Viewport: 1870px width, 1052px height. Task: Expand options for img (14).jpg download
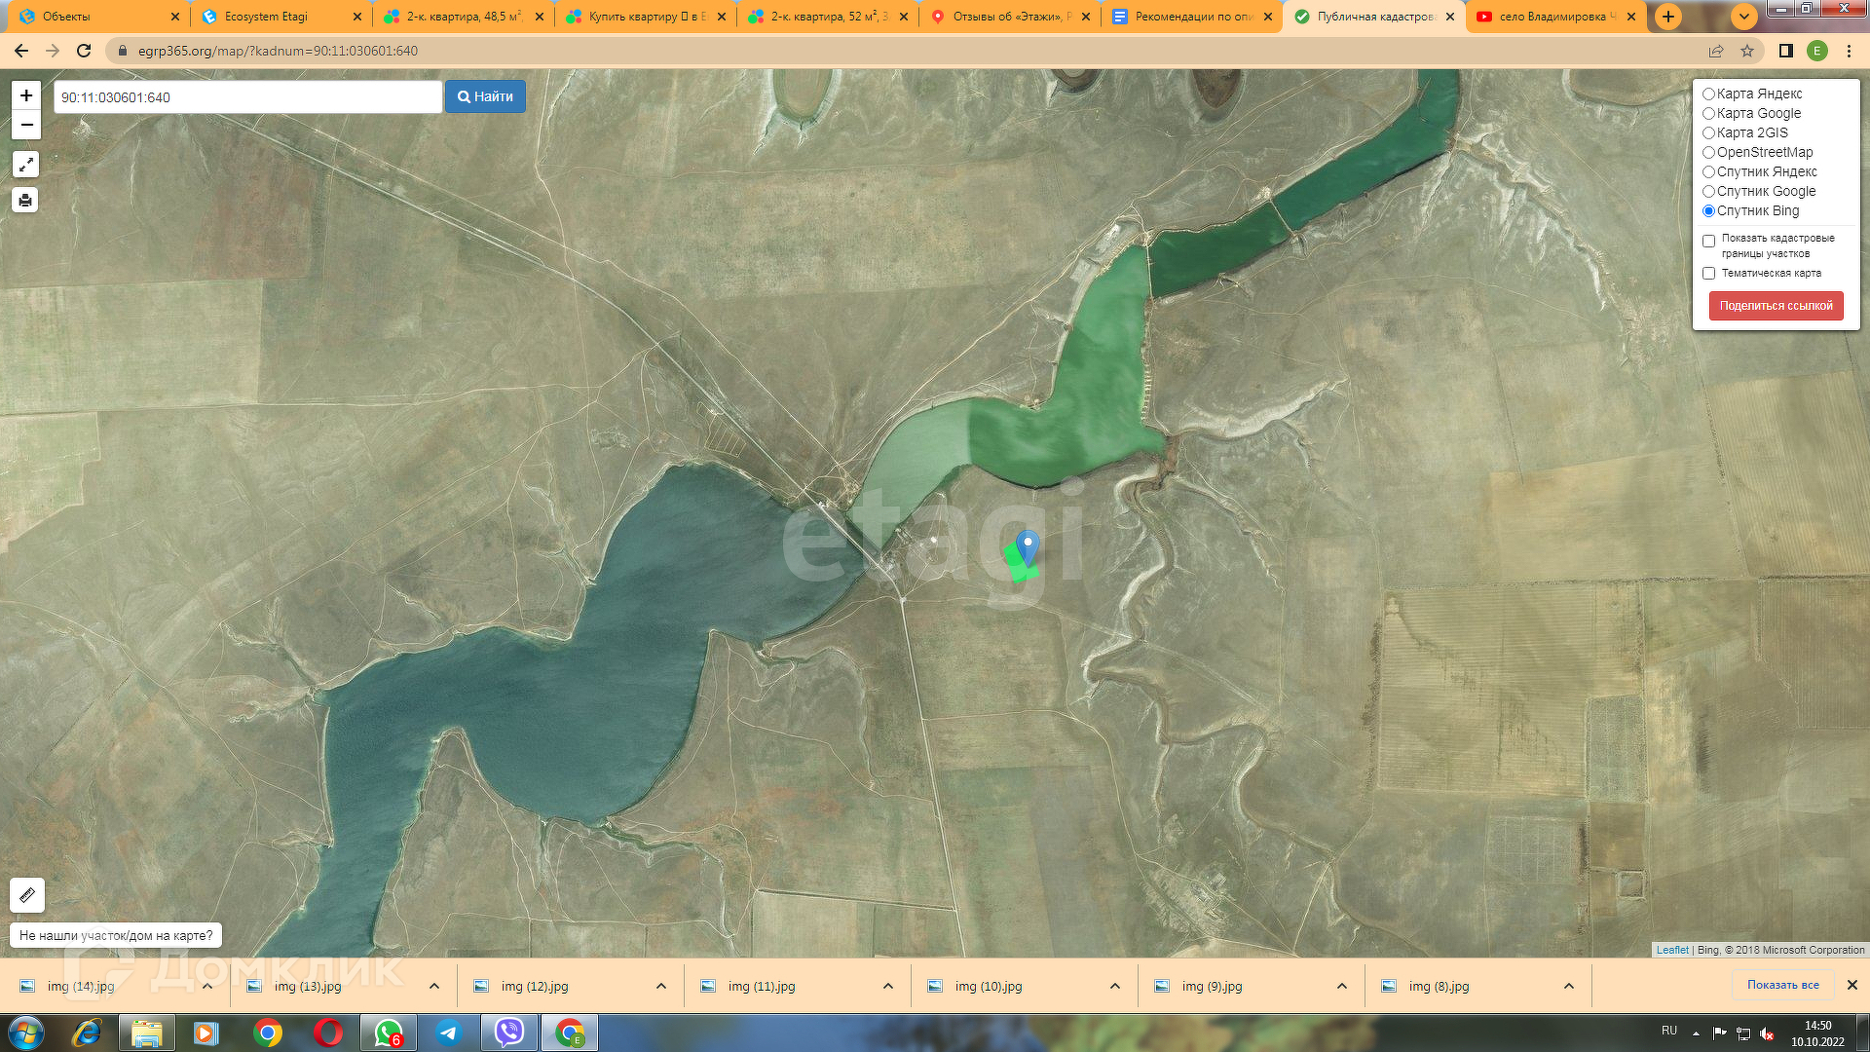click(207, 986)
